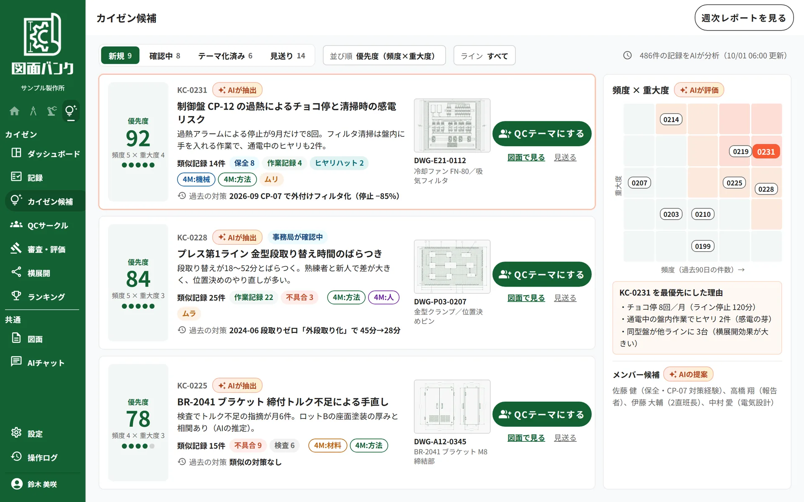Click the ヒヤリハット 2 tag on KC-0231
Image resolution: width=804 pixels, height=502 pixels.
click(339, 163)
